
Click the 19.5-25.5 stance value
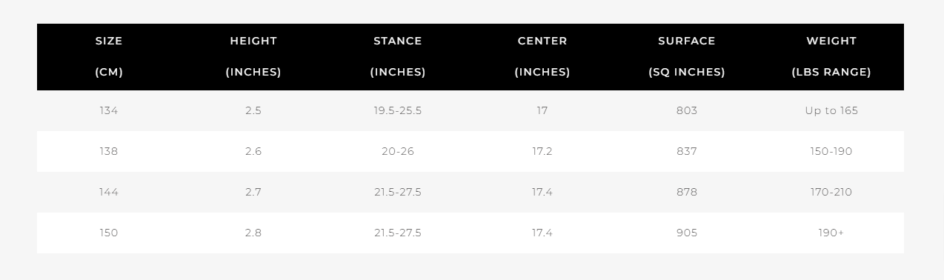point(398,110)
